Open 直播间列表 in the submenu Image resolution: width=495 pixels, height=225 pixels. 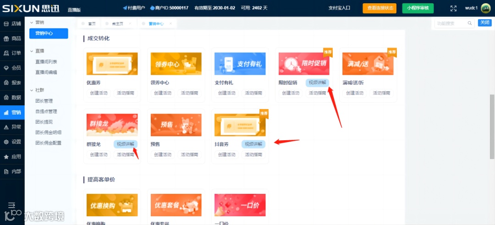[46, 61]
